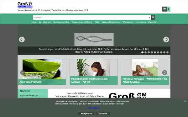Open Favoriten menu item
The image size is (188, 117).
click(x=153, y=22)
